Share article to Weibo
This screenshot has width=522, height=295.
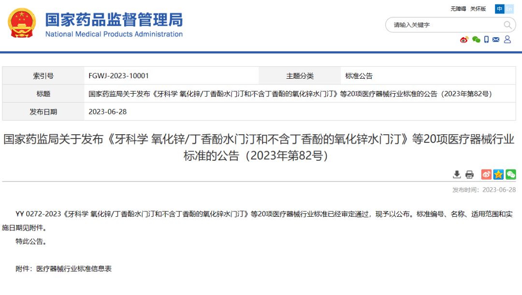(x=486, y=175)
